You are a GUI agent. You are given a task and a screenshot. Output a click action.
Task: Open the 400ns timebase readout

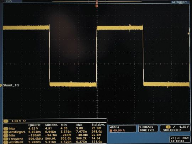click(x=114, y=127)
